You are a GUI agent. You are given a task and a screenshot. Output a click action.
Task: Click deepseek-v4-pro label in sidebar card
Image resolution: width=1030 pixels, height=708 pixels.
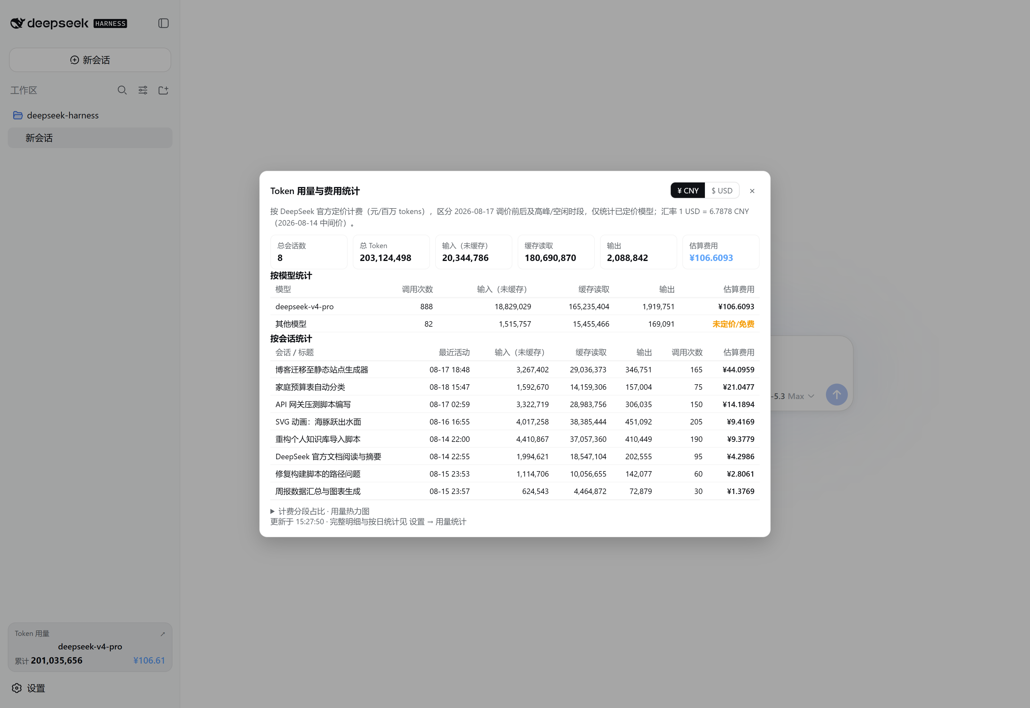click(90, 646)
